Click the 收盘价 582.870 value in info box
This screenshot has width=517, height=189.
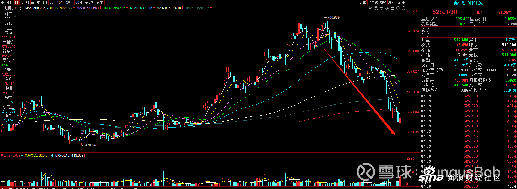[9, 74]
